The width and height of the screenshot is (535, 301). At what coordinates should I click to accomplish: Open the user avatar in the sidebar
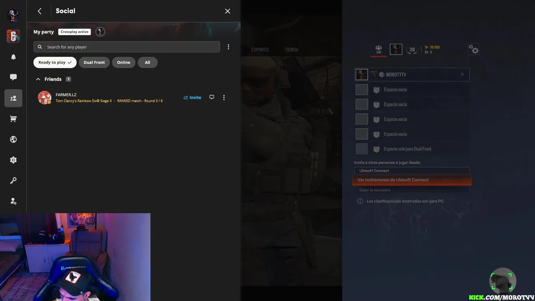[x=13, y=15]
